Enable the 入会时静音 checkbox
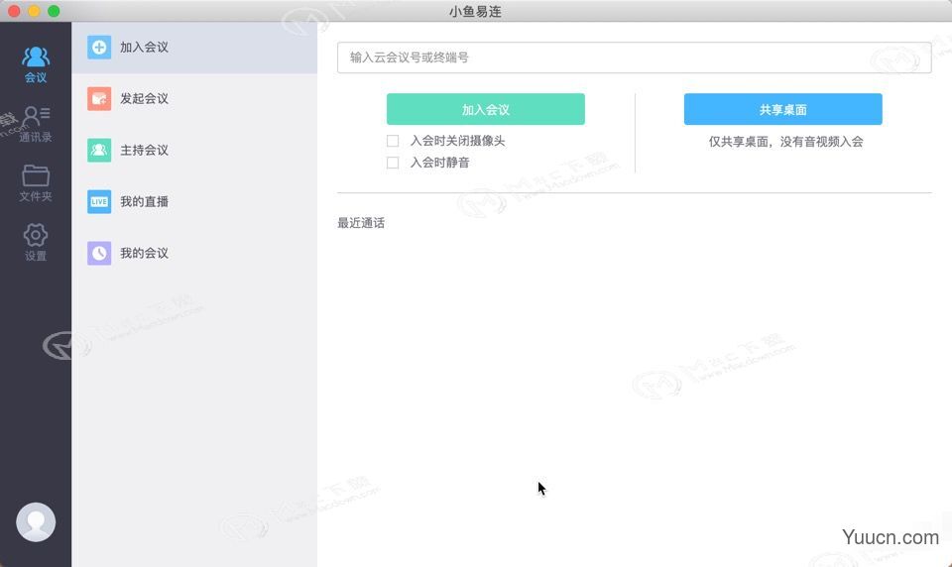Image resolution: width=952 pixels, height=567 pixels. pyautogui.click(x=393, y=163)
